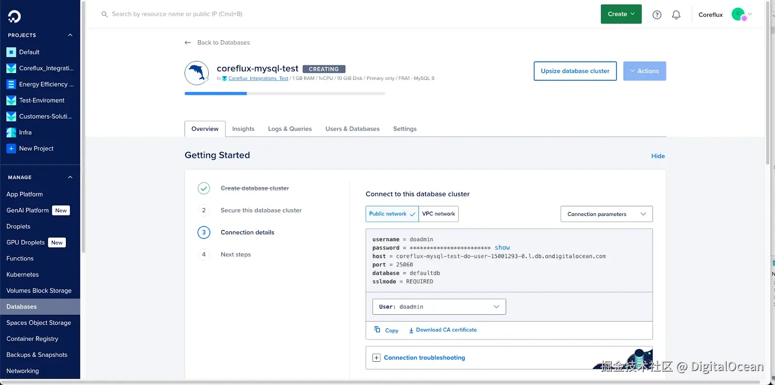Select step 3 circle icon
775x385 pixels.
click(x=204, y=232)
